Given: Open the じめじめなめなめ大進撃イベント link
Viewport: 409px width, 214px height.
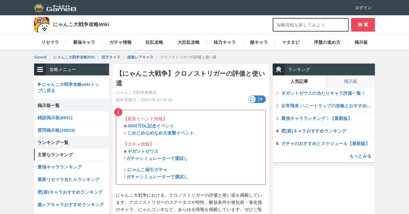Looking at the screenshot, I should point(161,133).
